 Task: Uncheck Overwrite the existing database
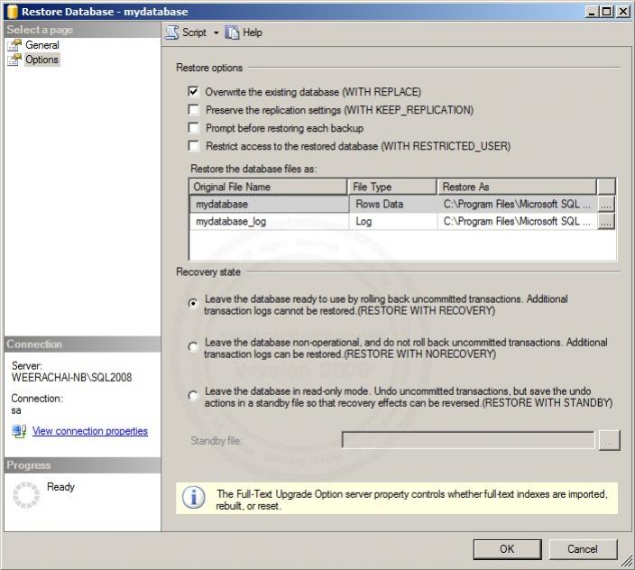(x=194, y=91)
